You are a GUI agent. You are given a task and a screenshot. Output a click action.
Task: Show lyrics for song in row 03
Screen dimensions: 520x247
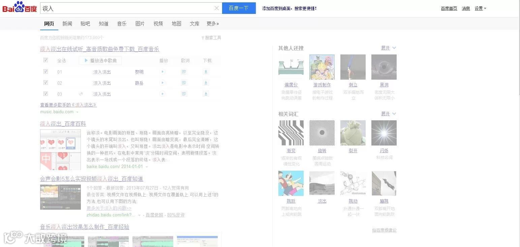pyautogui.click(x=184, y=94)
